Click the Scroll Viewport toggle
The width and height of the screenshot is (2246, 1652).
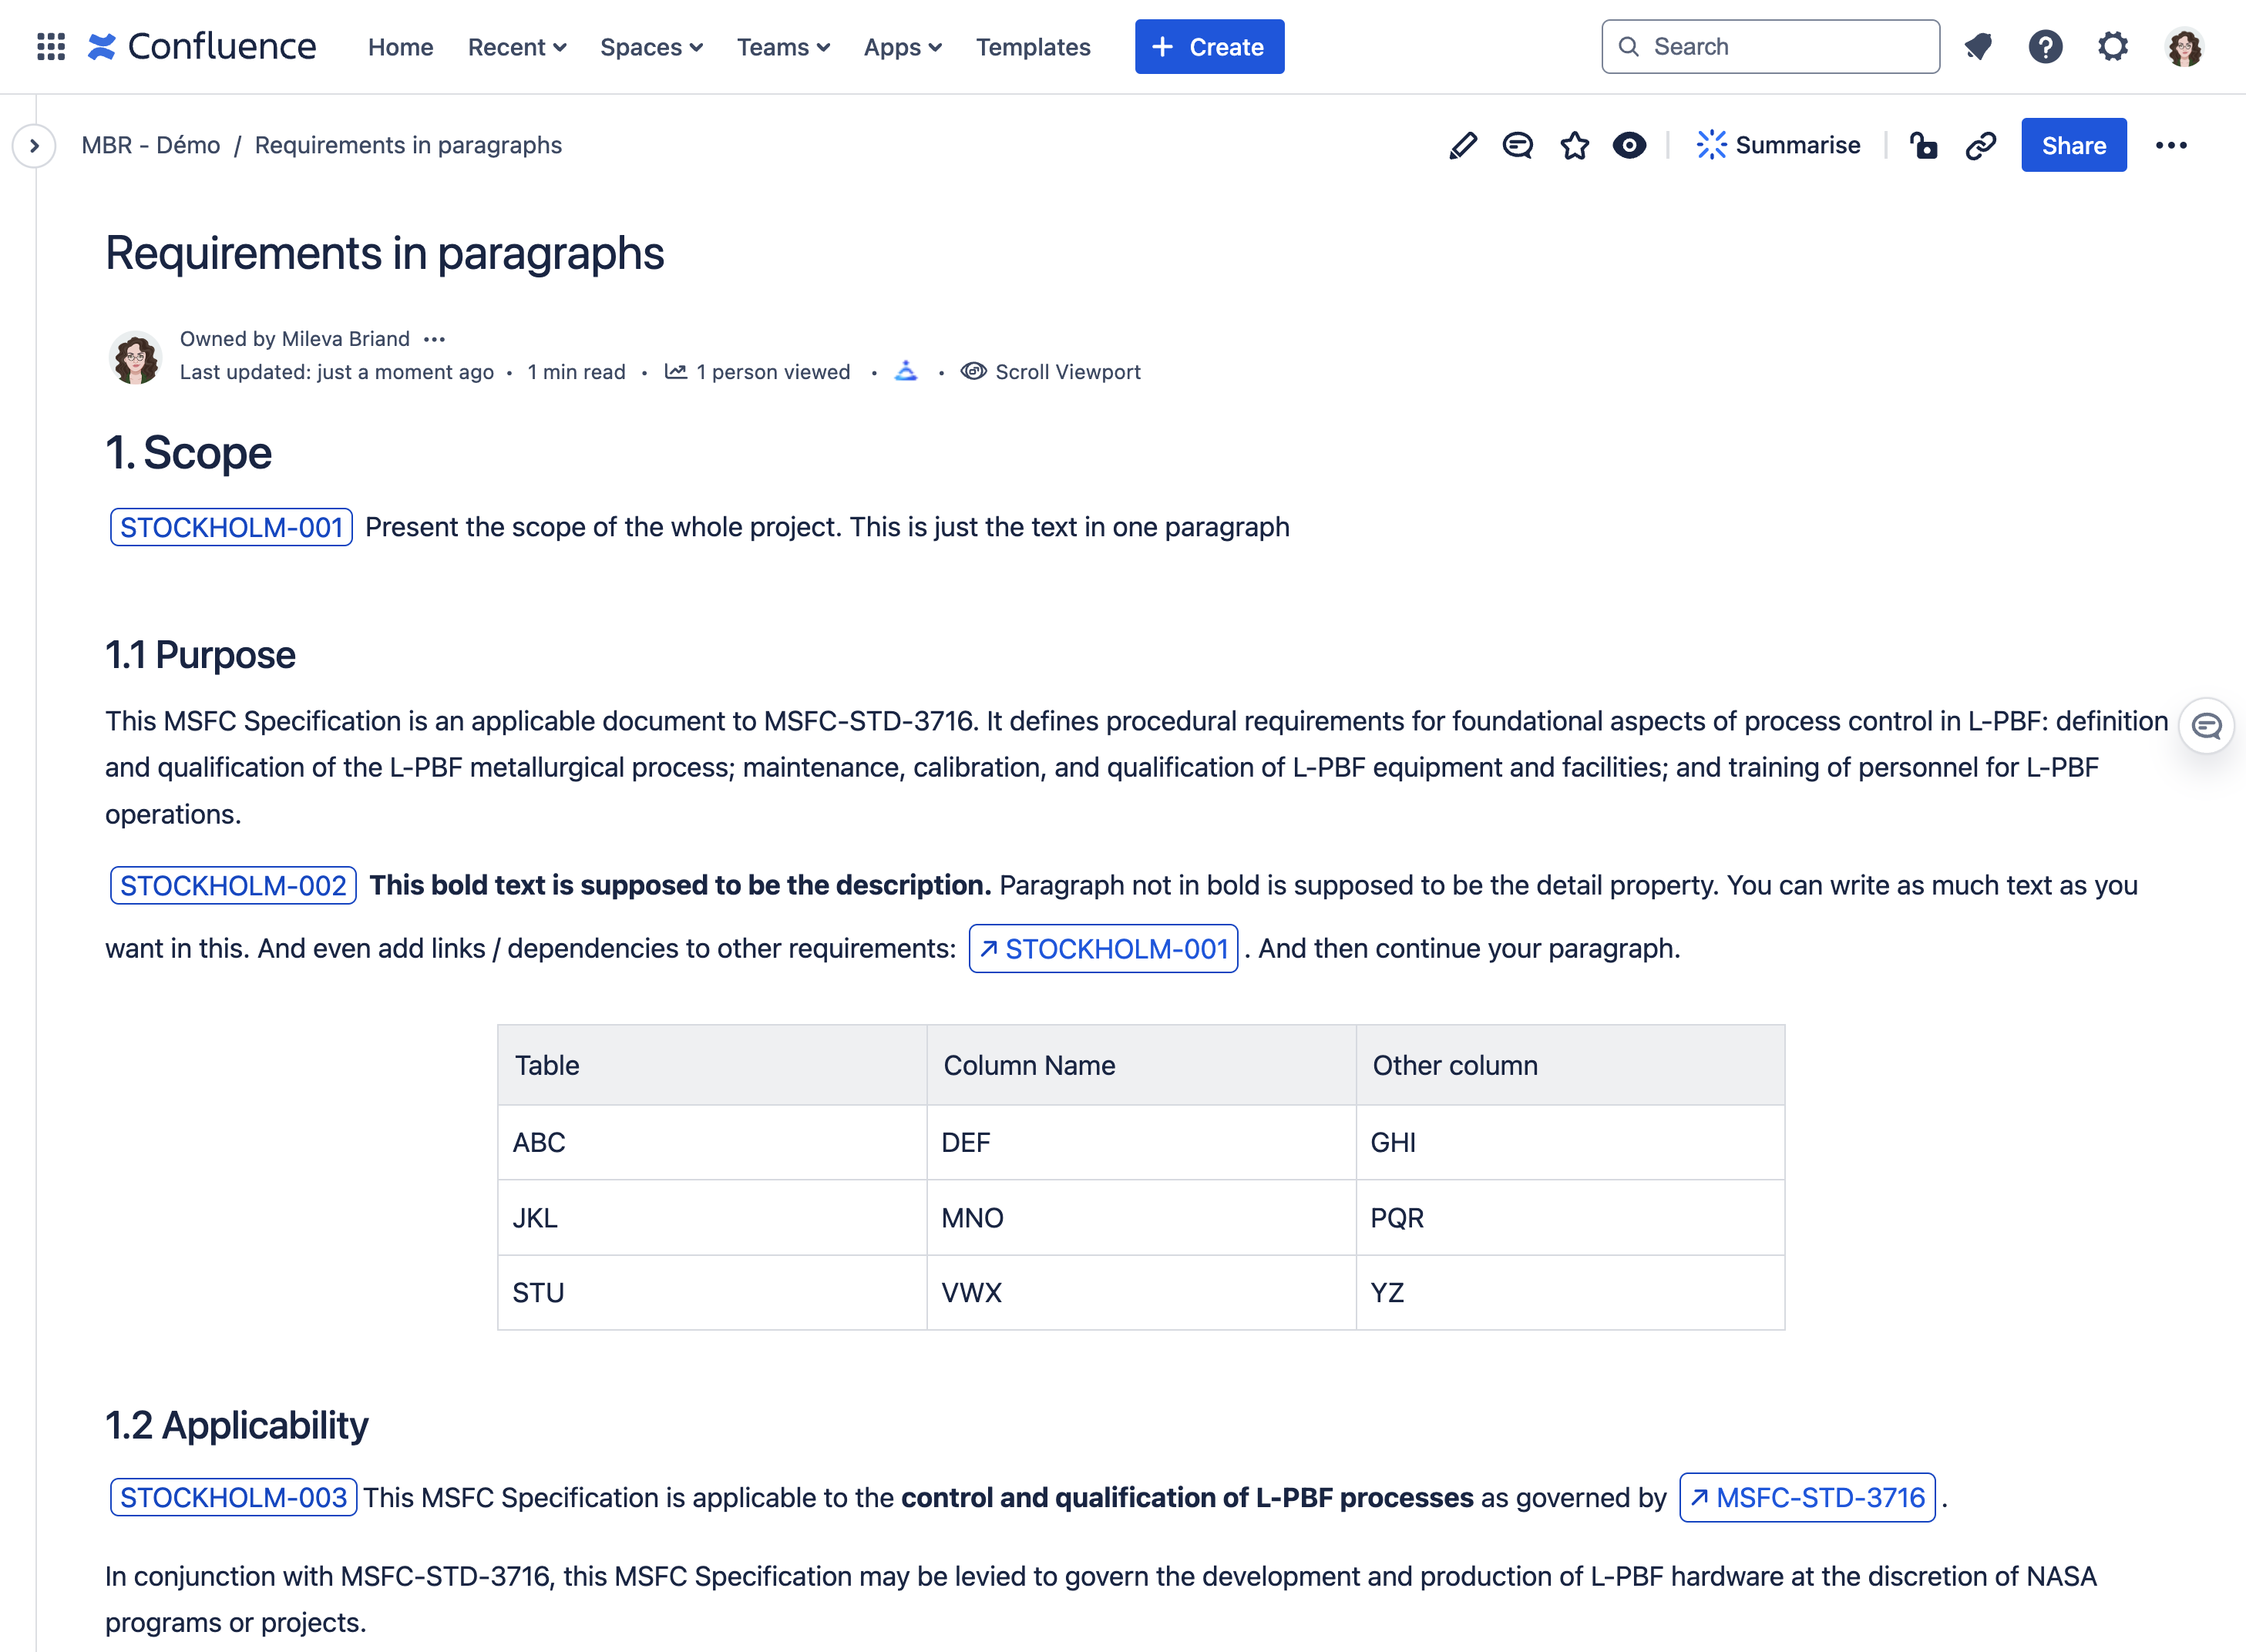coord(1048,369)
